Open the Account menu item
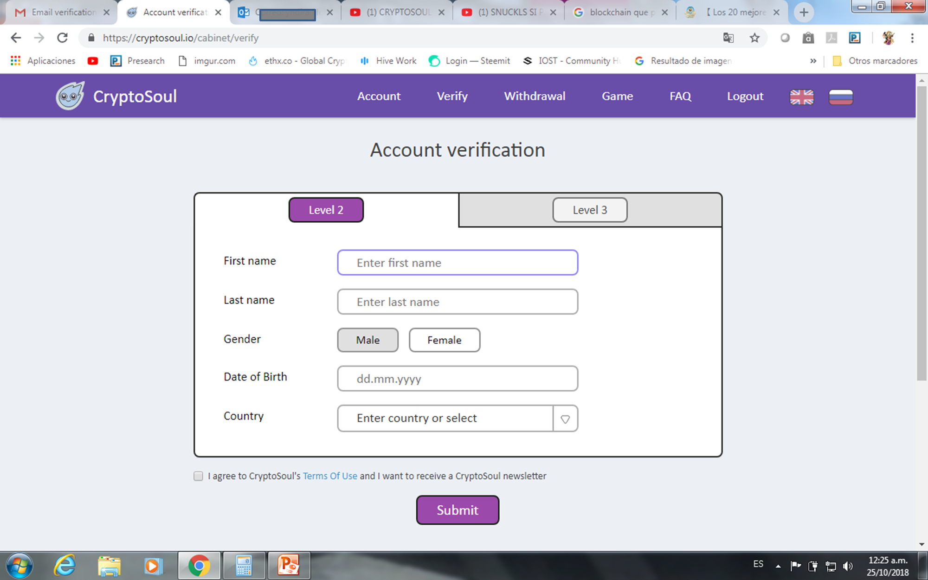928x580 pixels. pos(379,96)
